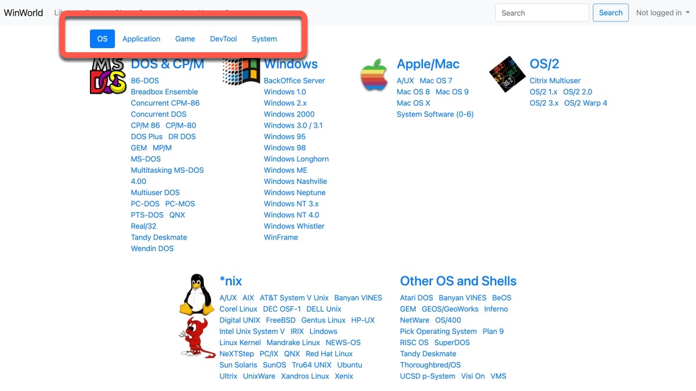The width and height of the screenshot is (696, 391).
Task: Open the Sun Solaris link
Action: click(238, 365)
